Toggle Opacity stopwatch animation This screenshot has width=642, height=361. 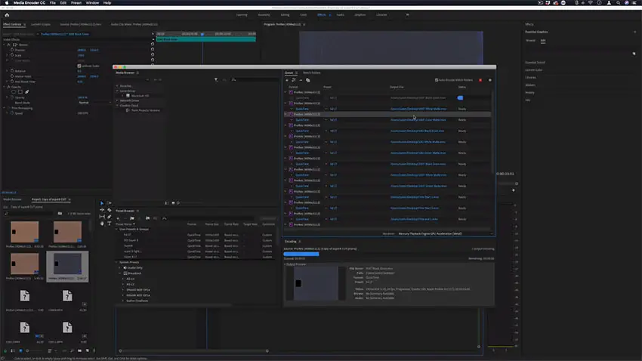tap(12, 97)
